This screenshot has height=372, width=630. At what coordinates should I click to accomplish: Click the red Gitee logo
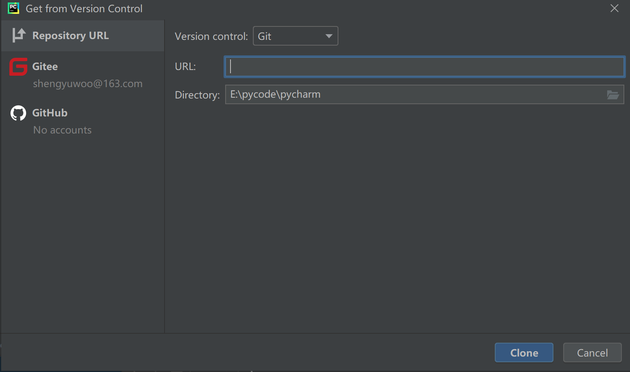18,67
